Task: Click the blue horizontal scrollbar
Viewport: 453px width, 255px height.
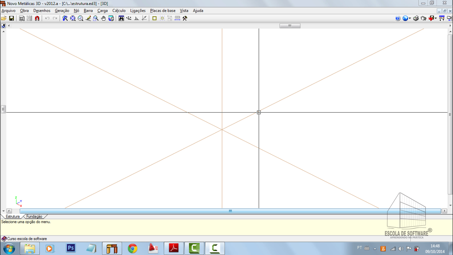Action: pyautogui.click(x=230, y=211)
